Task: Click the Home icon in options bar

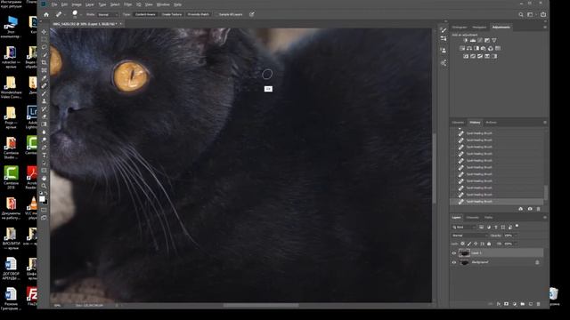Action: [46, 14]
